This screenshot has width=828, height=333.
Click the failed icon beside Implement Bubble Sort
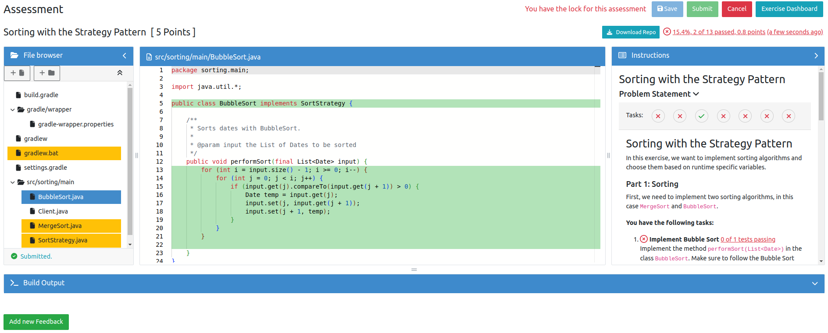tap(644, 239)
